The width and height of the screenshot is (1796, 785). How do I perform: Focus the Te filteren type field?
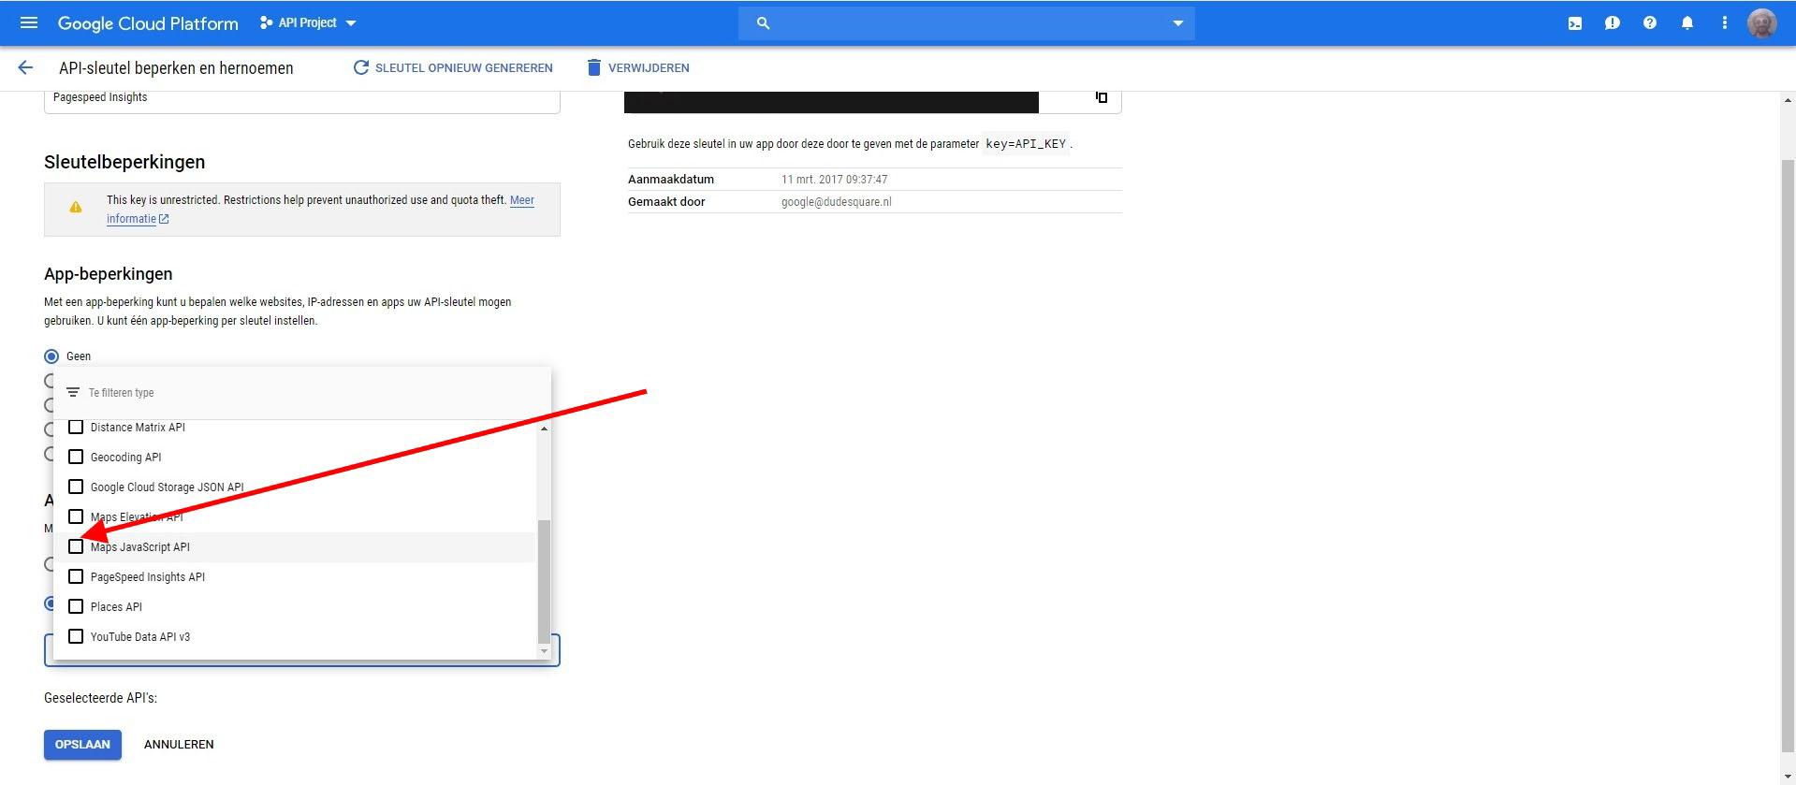click(301, 393)
